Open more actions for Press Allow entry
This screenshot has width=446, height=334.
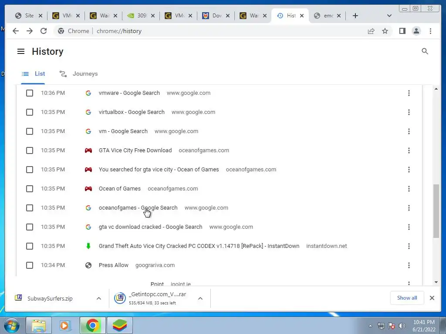coord(409,265)
